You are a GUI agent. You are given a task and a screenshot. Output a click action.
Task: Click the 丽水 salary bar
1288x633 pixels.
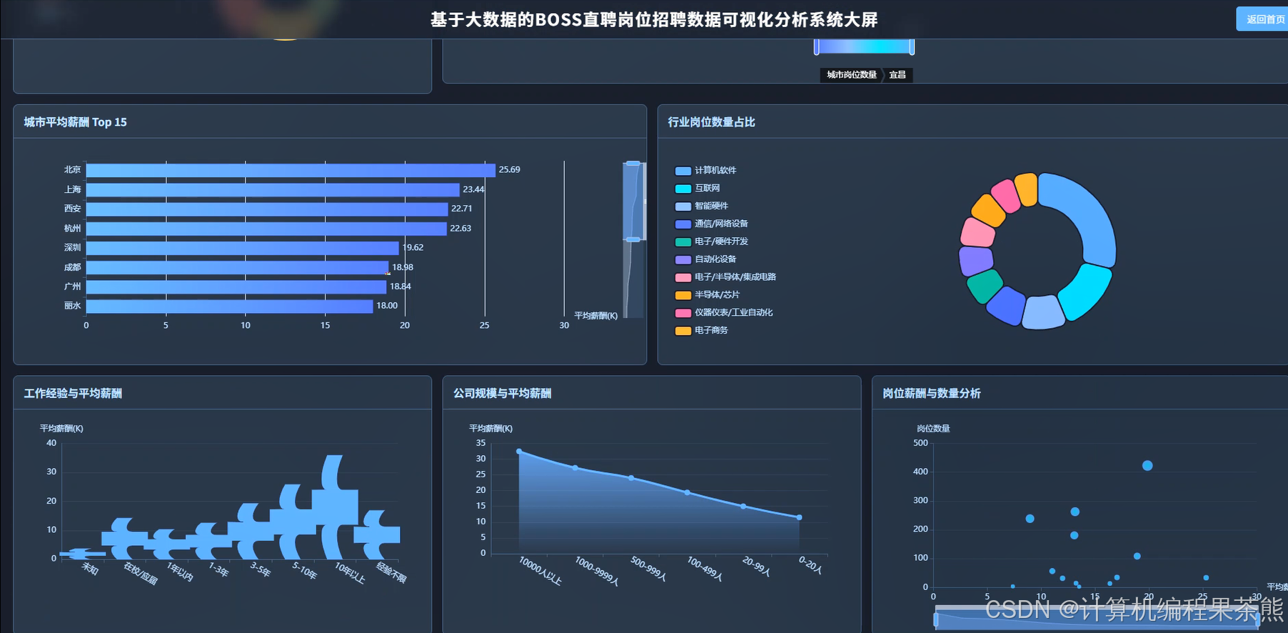tap(230, 306)
